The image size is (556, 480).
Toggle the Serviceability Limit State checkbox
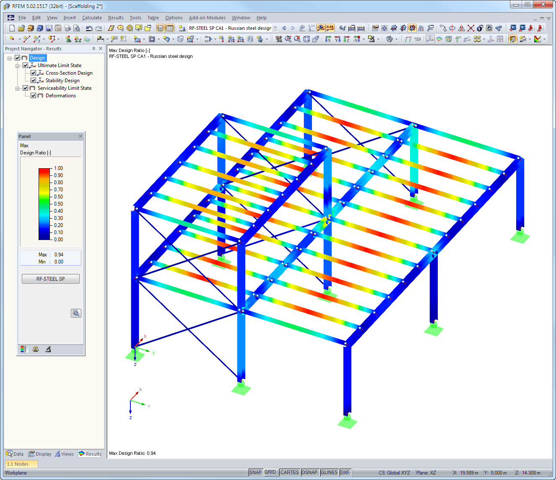tap(25, 88)
